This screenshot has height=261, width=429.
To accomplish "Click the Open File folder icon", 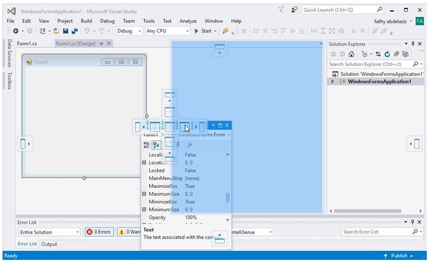I will pyautogui.click(x=56, y=31).
